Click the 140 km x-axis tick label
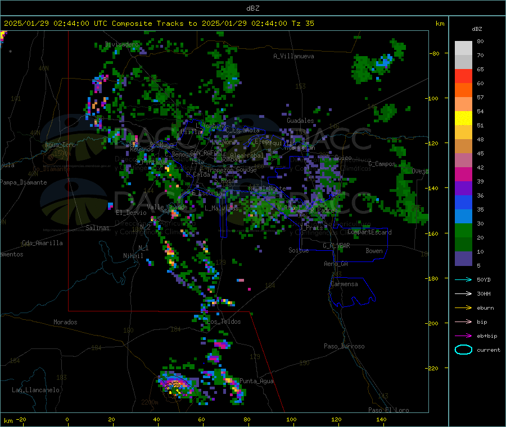The height and width of the screenshot is (427, 506). 381,419
